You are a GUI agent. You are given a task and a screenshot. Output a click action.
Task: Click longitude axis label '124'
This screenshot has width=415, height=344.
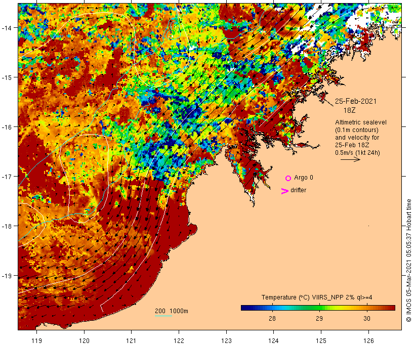tap(273, 340)
